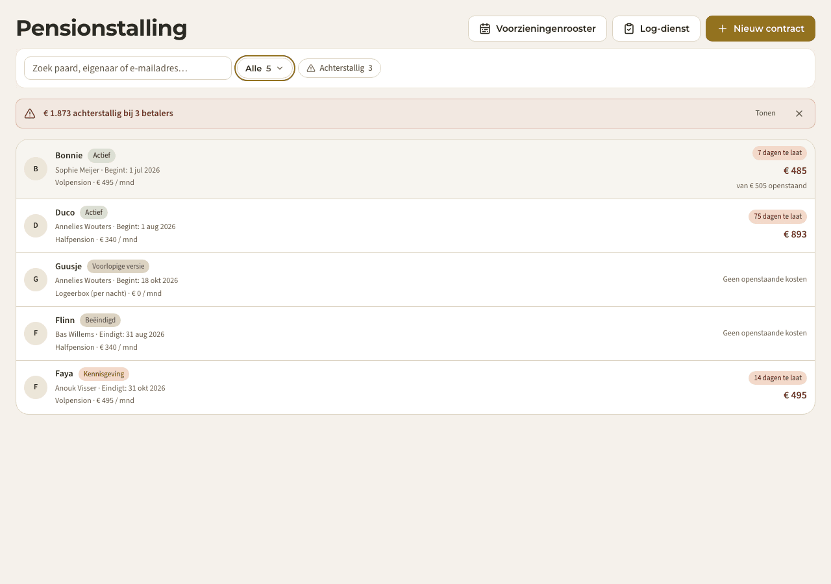The image size is (831, 584).
Task: Click the Kennisgeving badge on Faya
Action: coord(104,374)
